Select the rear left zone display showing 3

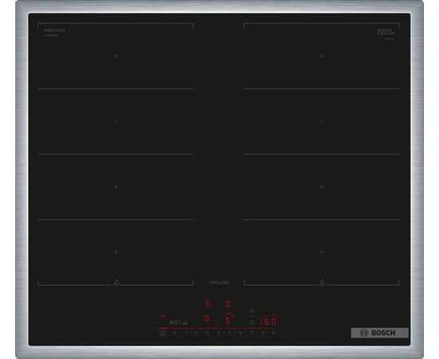pyautogui.click(x=208, y=305)
